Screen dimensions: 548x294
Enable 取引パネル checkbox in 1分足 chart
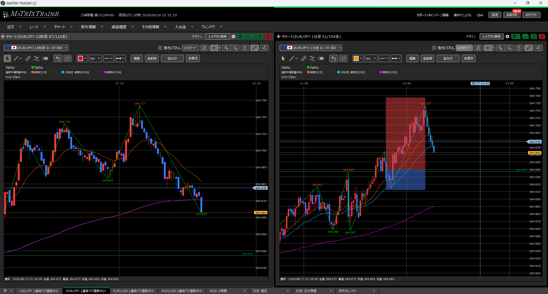(434, 48)
